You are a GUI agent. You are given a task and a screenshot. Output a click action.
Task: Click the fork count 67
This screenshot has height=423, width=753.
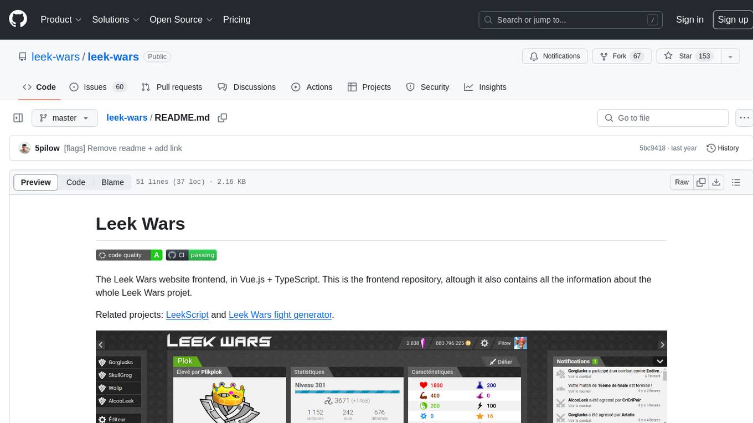pos(637,56)
